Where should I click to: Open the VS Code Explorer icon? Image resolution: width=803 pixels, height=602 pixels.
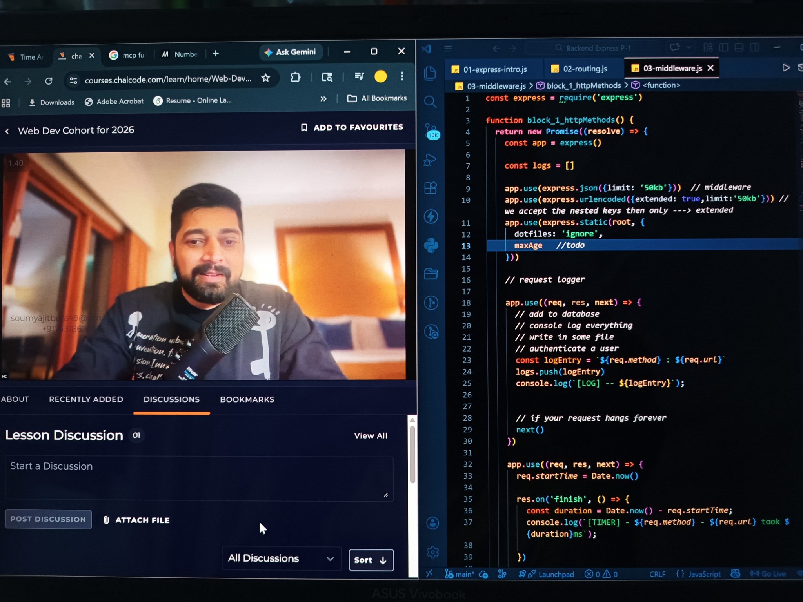coord(430,73)
